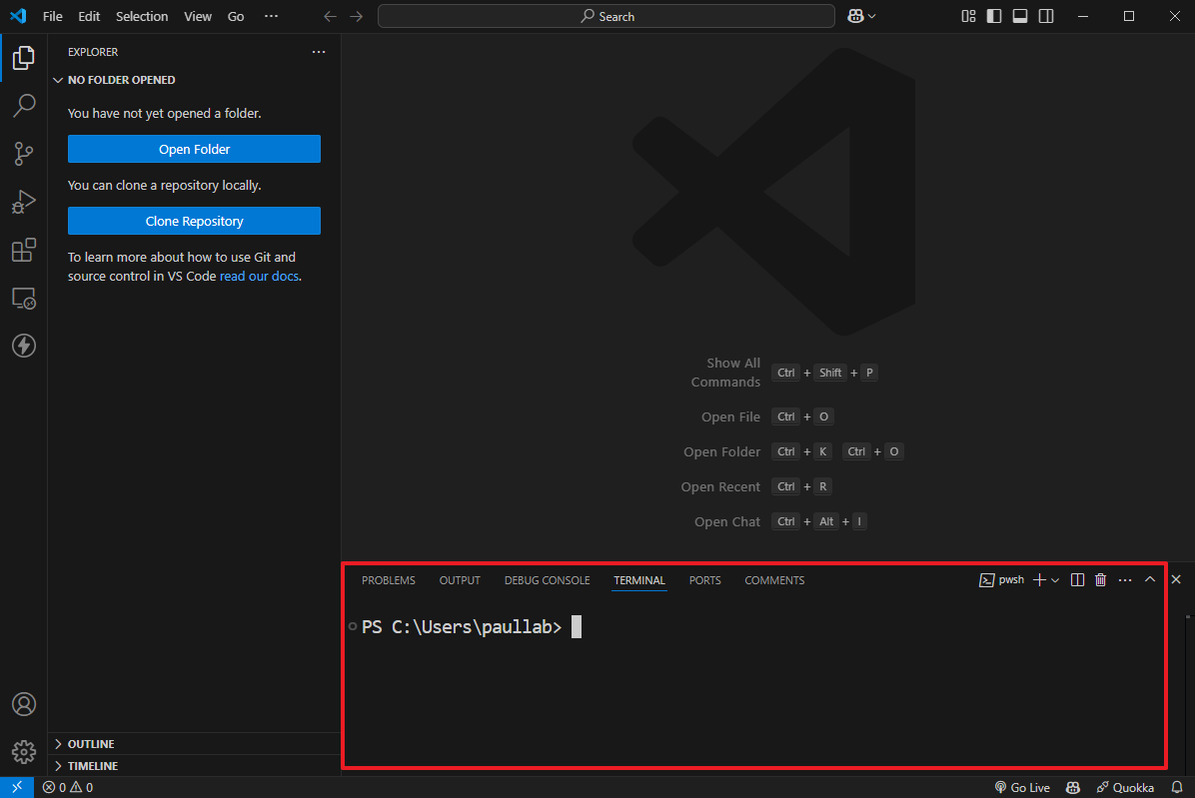
Task: Click the remote window indicator in status bar
Action: click(17, 787)
